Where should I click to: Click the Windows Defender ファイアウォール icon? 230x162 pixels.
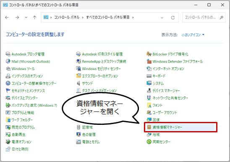tap(149, 61)
